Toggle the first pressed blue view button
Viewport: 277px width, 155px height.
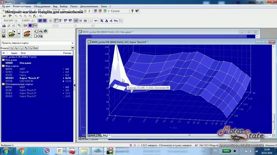pyautogui.click(x=40, y=21)
